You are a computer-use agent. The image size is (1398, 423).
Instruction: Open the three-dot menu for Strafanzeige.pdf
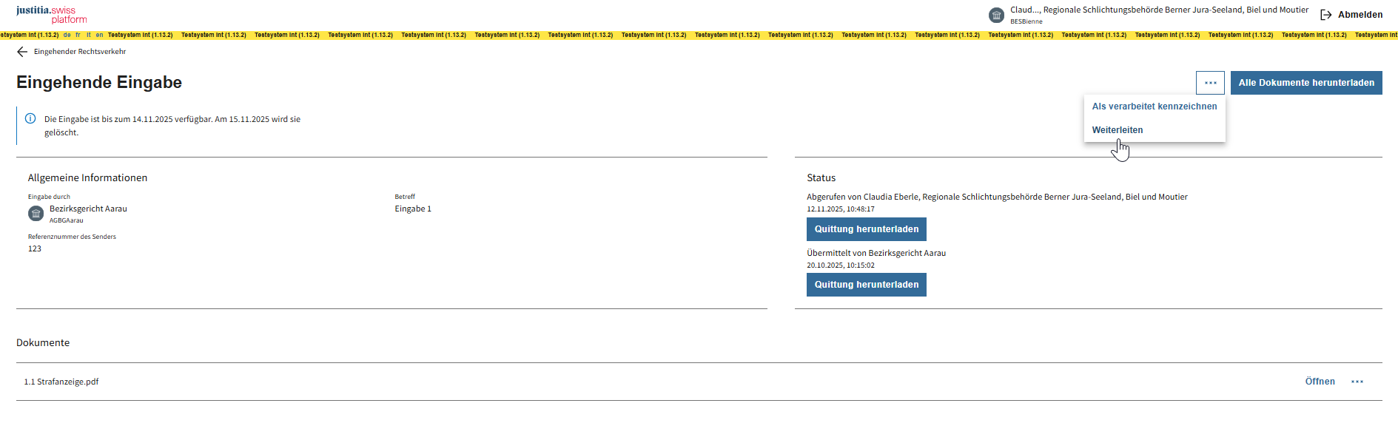pyautogui.click(x=1357, y=382)
